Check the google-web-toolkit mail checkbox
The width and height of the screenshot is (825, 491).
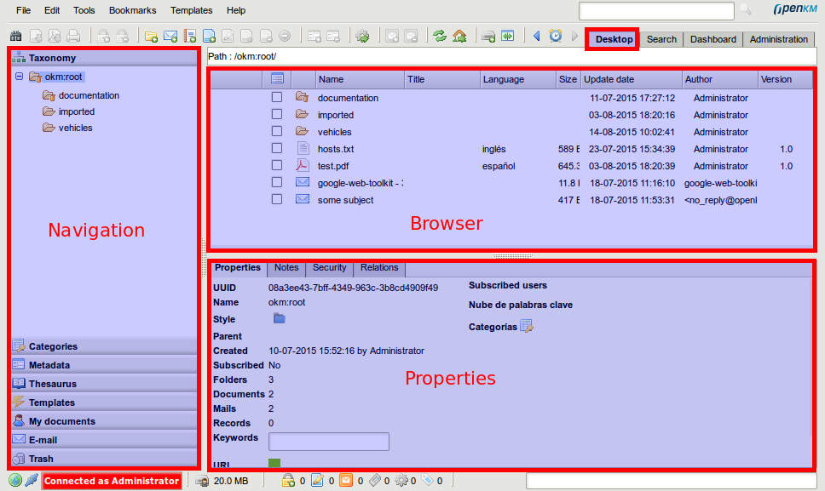point(277,182)
